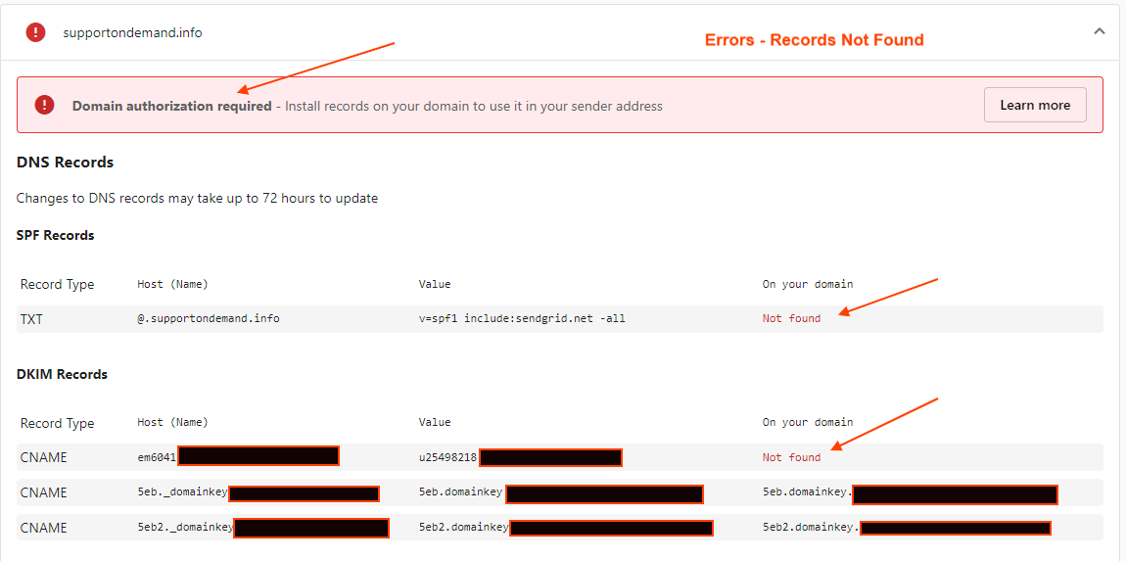1126x561 pixels.
Task: Click 'Not found' status in SPF row
Action: click(791, 318)
